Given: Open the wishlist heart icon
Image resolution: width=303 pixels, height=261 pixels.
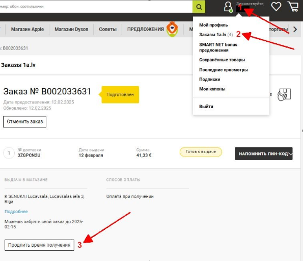Looking at the screenshot, I should [x=276, y=7].
